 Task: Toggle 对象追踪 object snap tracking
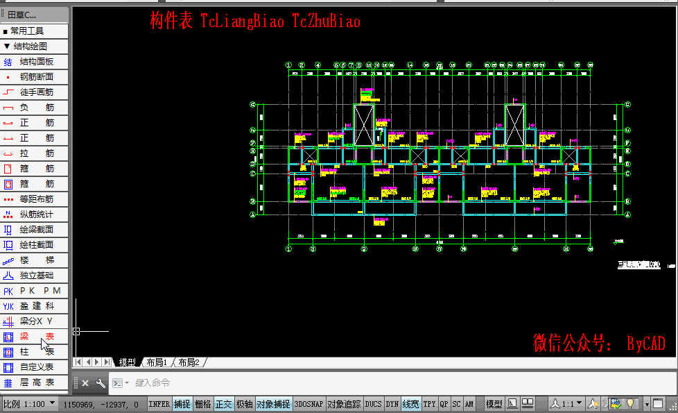tap(344, 404)
